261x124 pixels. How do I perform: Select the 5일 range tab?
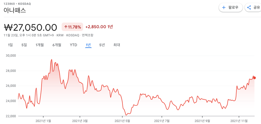[x=24, y=45]
